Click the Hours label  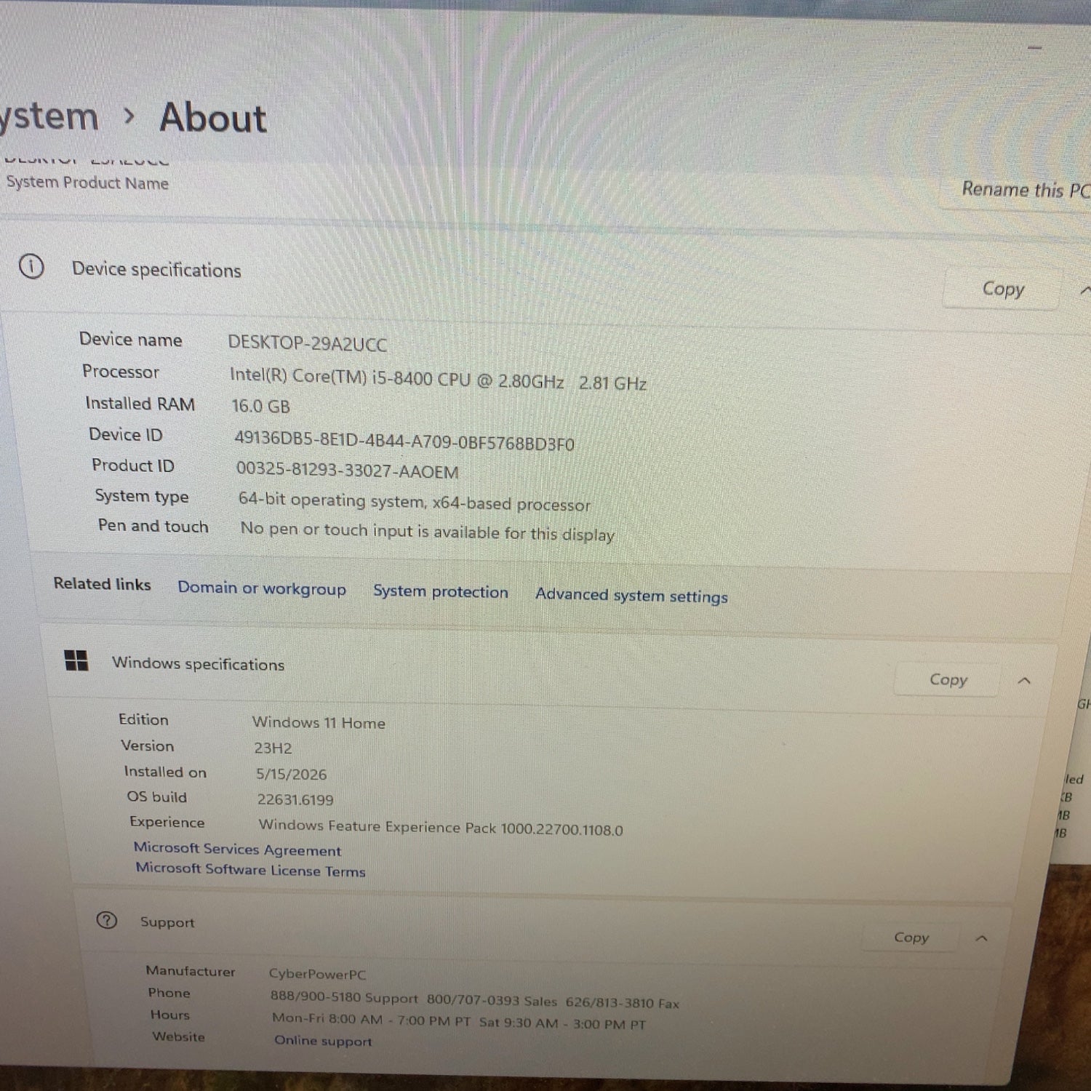(169, 1015)
